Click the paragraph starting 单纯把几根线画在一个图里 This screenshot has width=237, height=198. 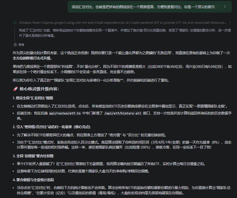click(122, 69)
